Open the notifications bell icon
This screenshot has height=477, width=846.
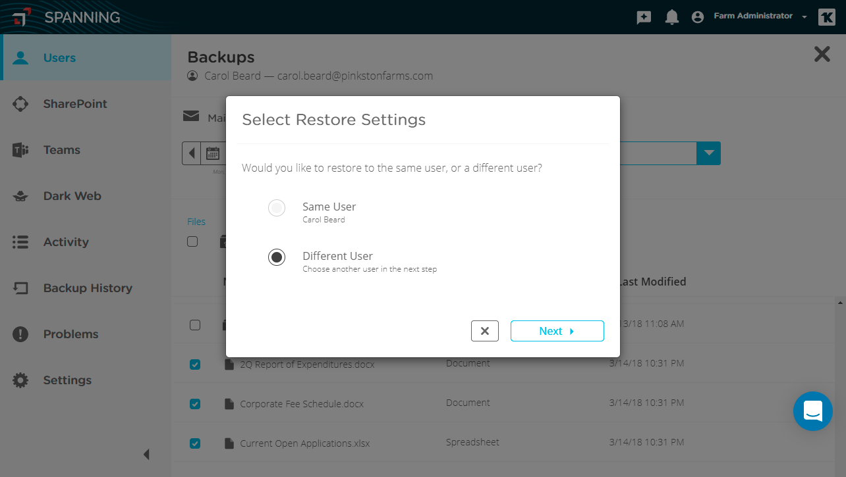[x=671, y=17]
